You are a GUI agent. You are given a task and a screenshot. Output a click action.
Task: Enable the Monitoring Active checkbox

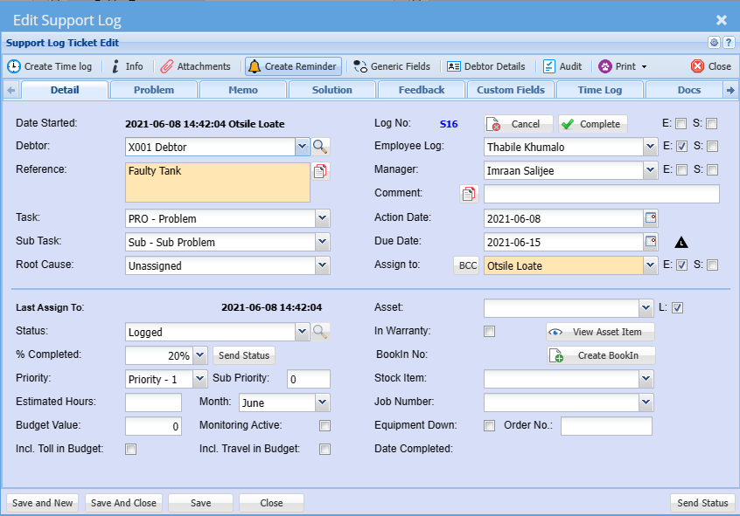(x=325, y=426)
